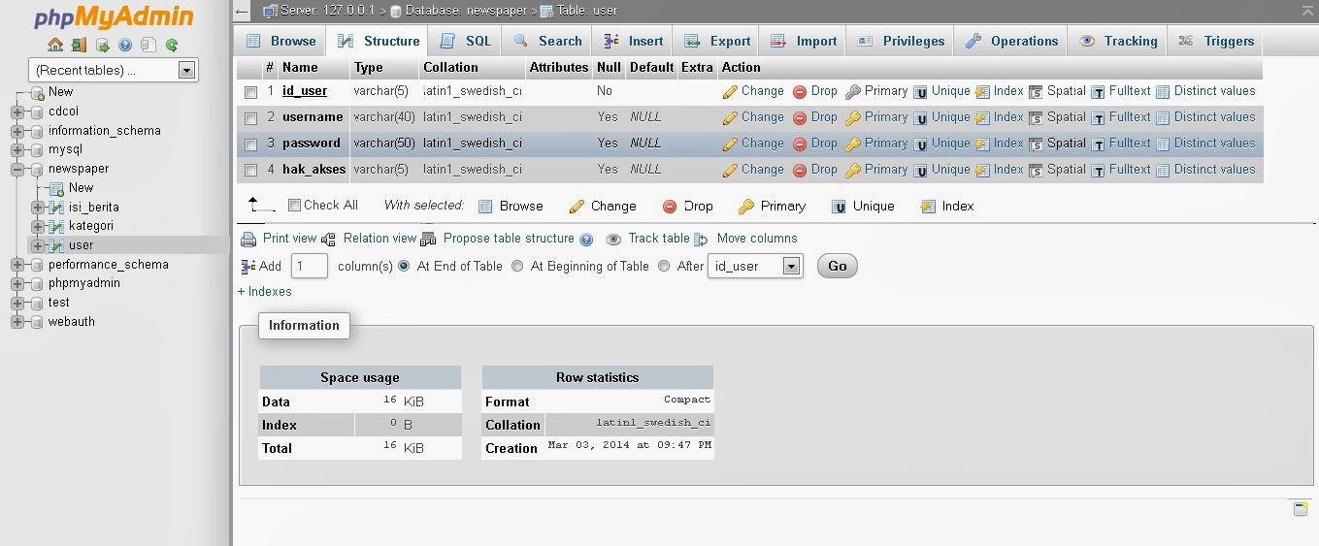Click the Go button
The width and height of the screenshot is (1319, 546).
[x=838, y=266]
